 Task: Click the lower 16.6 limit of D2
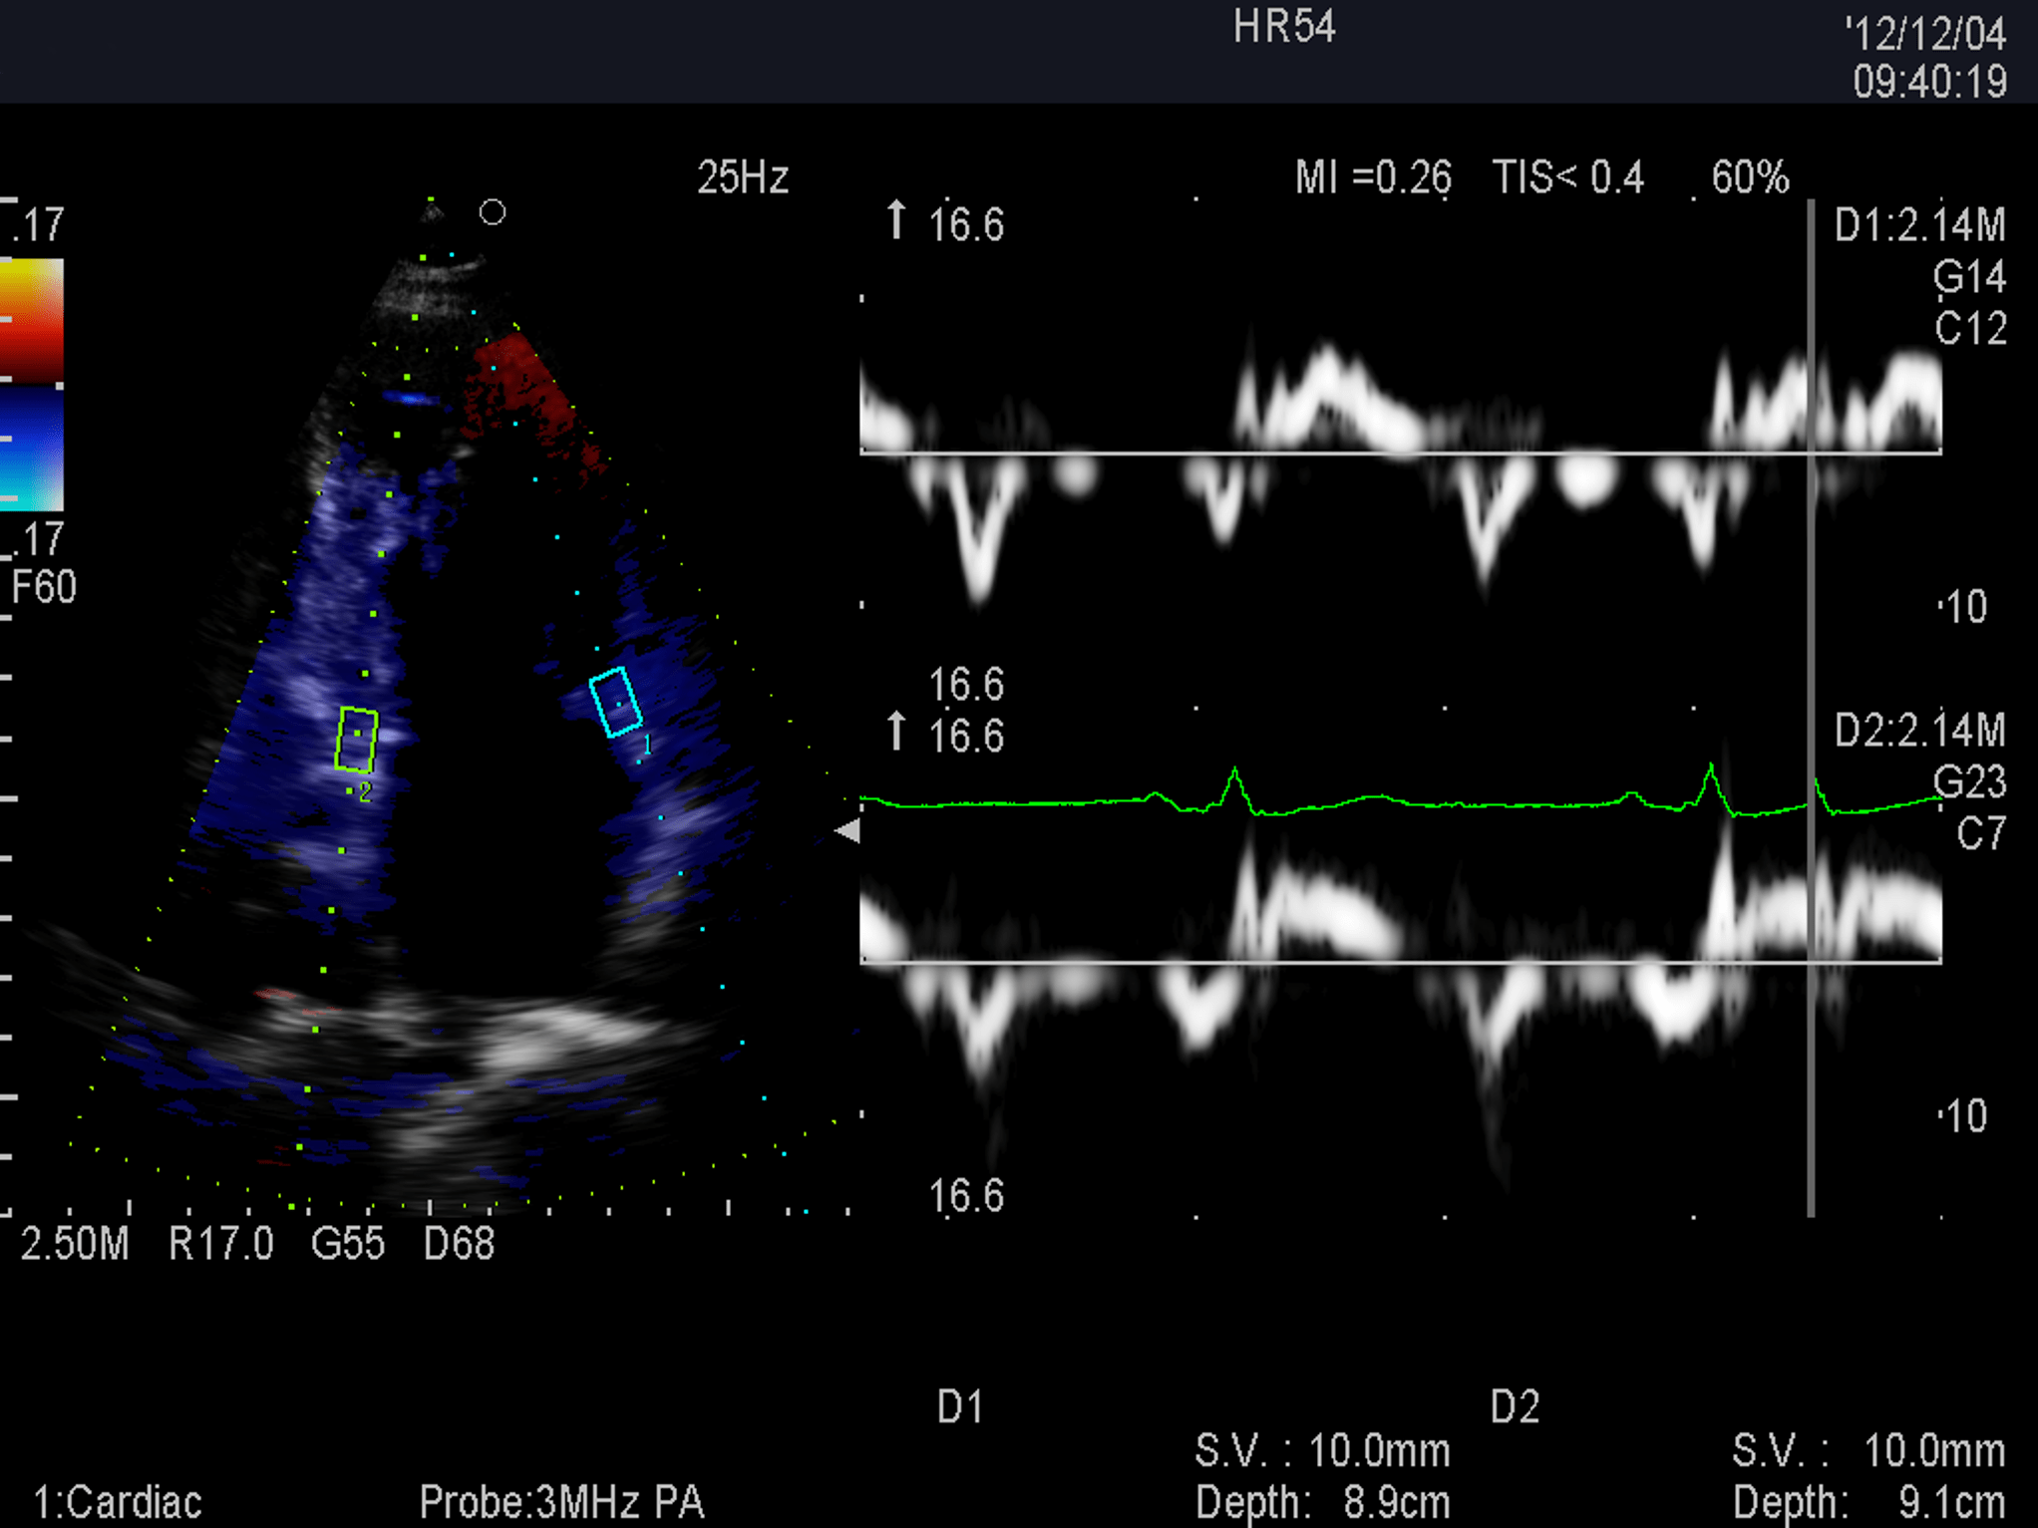pyautogui.click(x=966, y=1196)
